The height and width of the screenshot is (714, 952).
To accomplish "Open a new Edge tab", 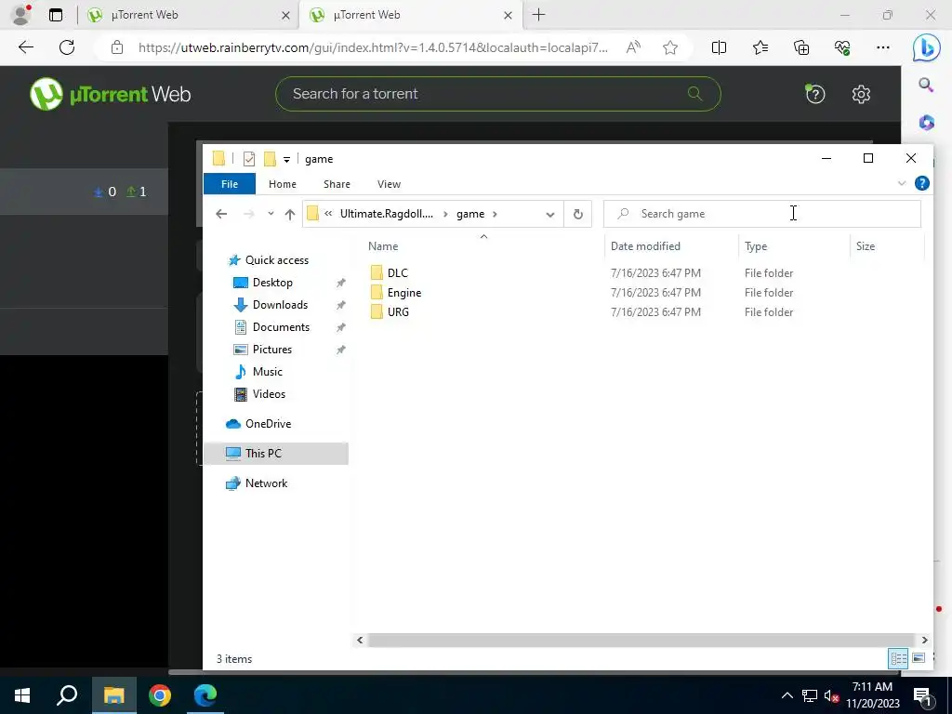I will tap(538, 15).
